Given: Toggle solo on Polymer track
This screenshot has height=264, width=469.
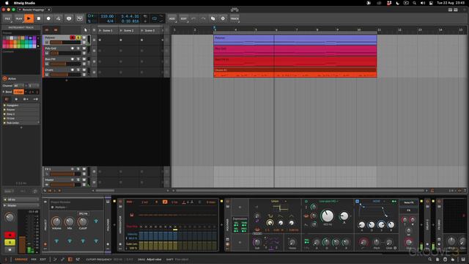Looking at the screenshot, I should [x=78, y=37].
